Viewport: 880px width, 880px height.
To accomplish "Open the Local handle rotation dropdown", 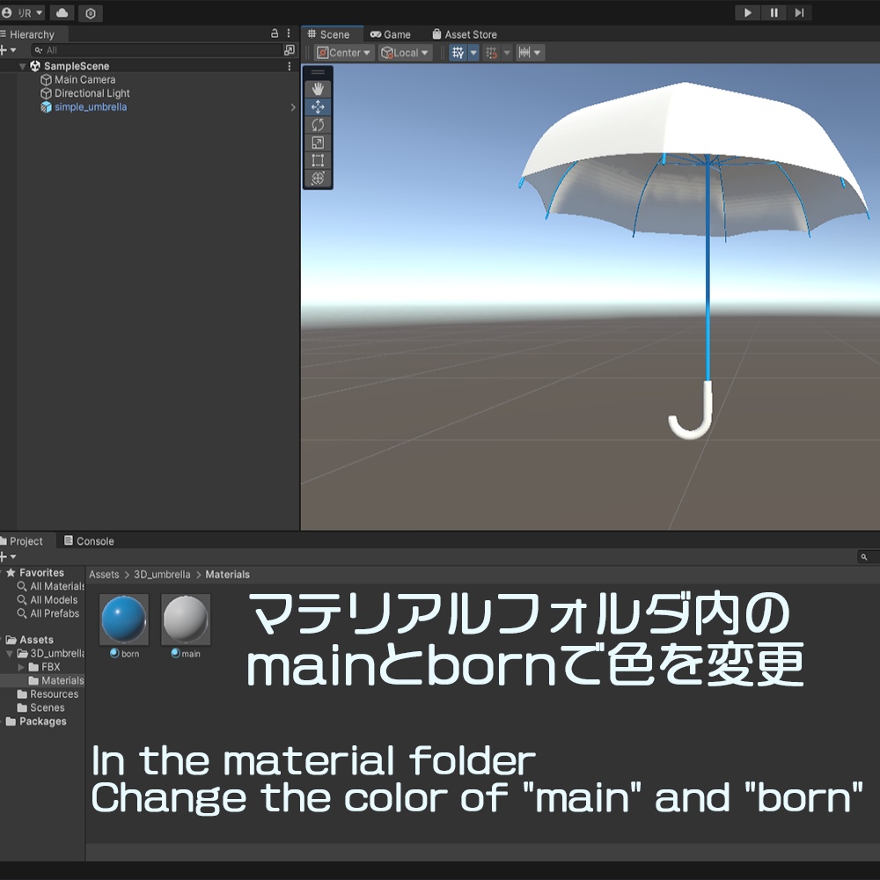I will click(x=405, y=52).
